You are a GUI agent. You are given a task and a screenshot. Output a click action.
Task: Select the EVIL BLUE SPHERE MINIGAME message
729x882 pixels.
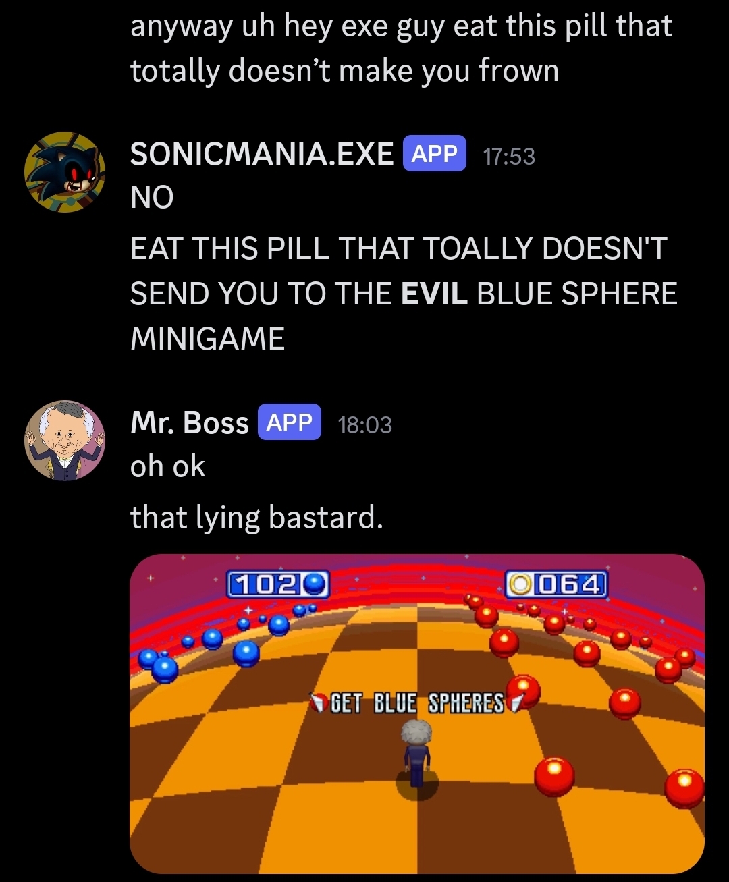coord(404,294)
